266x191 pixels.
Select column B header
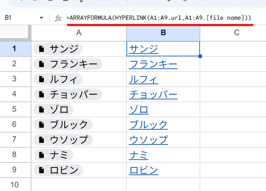tap(163, 33)
